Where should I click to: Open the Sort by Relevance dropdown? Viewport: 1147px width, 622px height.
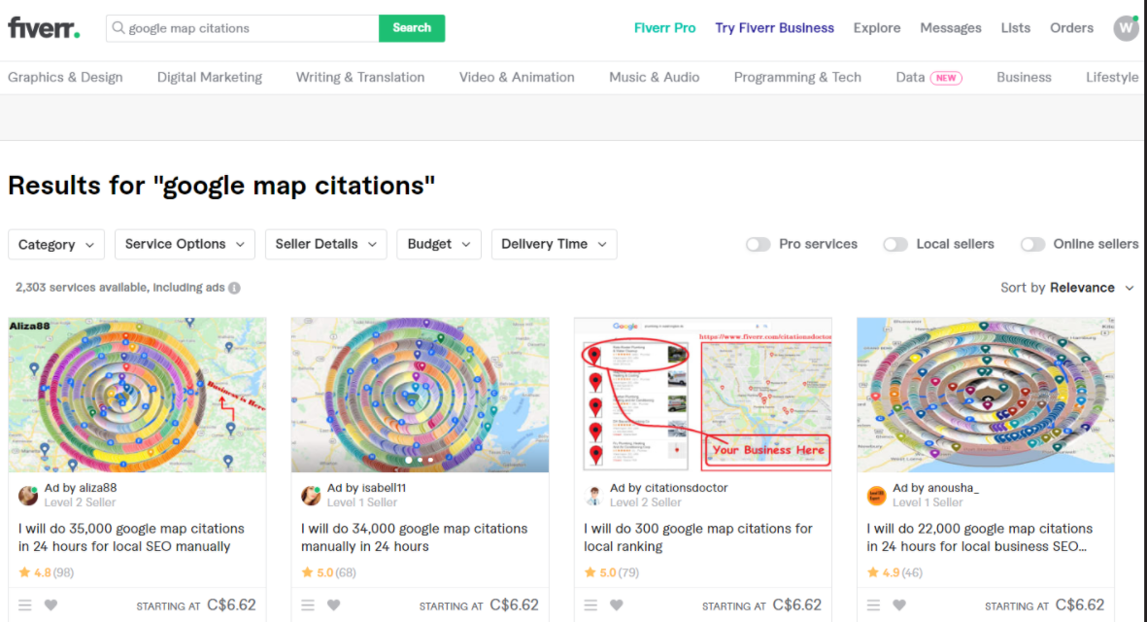[x=1067, y=288]
